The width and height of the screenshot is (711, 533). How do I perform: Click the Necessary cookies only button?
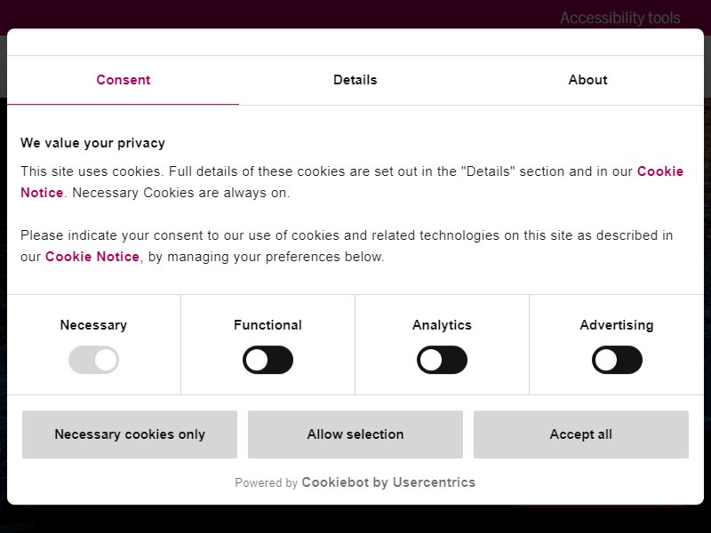130,434
